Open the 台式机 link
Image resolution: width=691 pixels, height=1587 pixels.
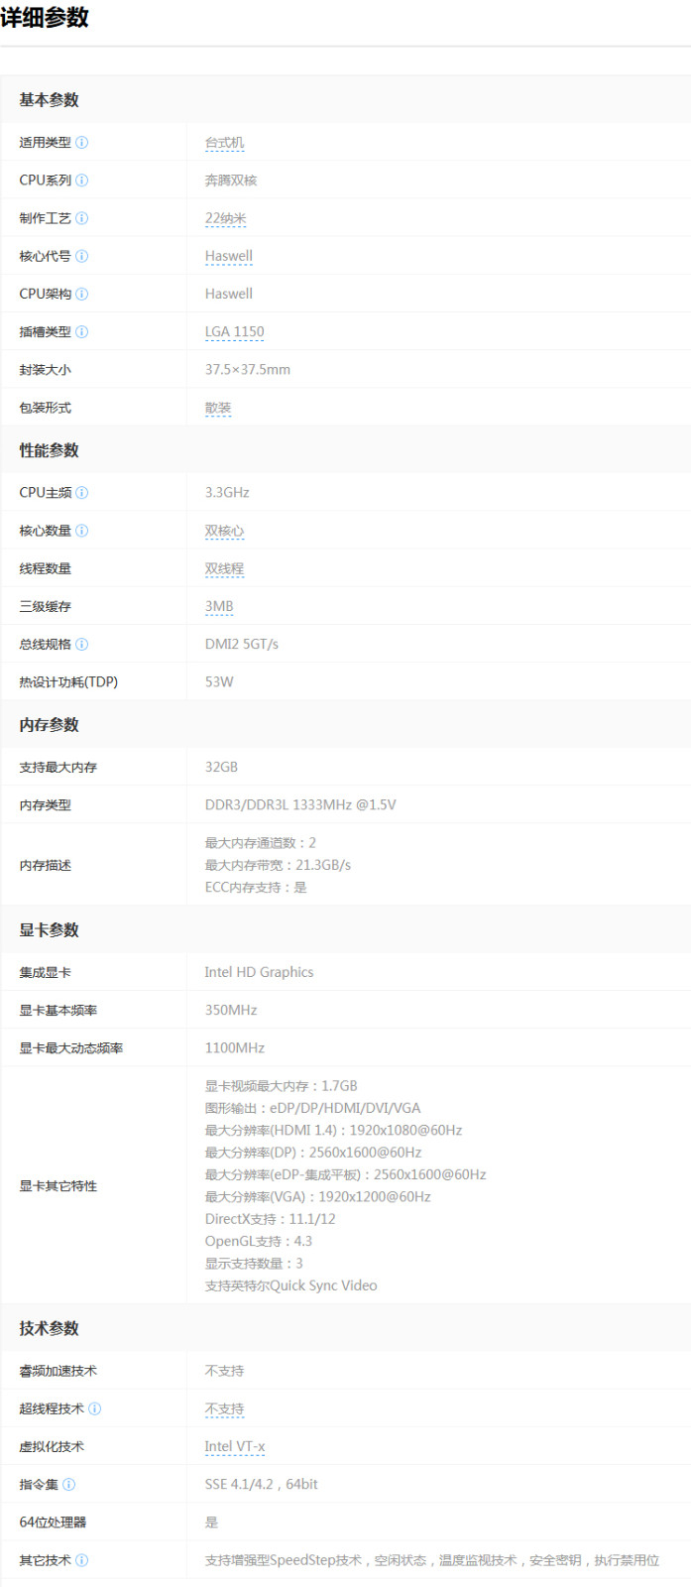click(224, 143)
